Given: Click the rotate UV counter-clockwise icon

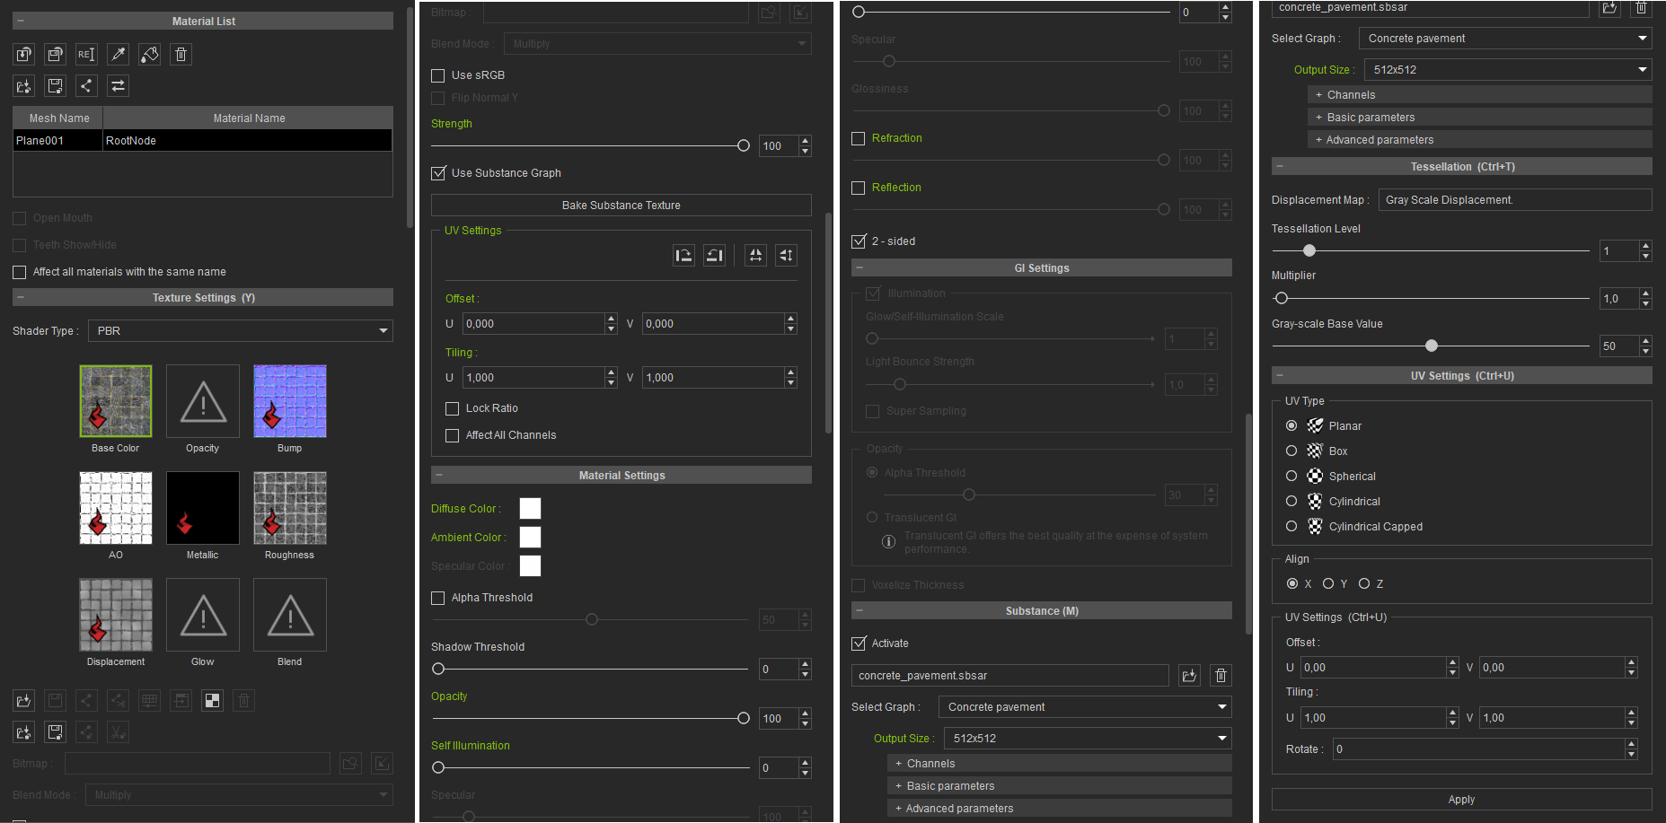Looking at the screenshot, I should pyautogui.click(x=714, y=255).
